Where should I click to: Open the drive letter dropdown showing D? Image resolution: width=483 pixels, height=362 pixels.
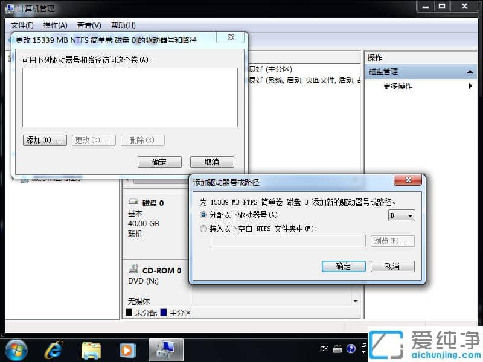[409, 215]
